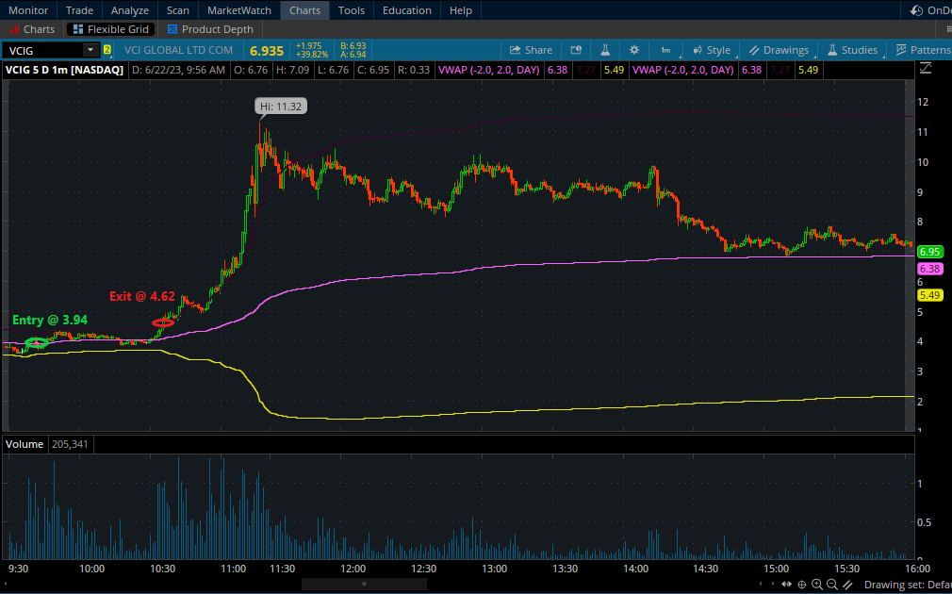This screenshot has width=952, height=594.
Task: Click the Entry @ 3.94 annotation
Action: (x=50, y=320)
